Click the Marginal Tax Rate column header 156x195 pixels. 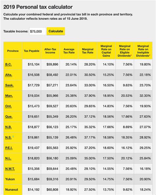pyautogui.click(x=88, y=51)
